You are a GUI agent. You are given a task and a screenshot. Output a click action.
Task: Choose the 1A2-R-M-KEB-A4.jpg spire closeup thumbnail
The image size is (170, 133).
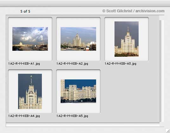(30, 91)
